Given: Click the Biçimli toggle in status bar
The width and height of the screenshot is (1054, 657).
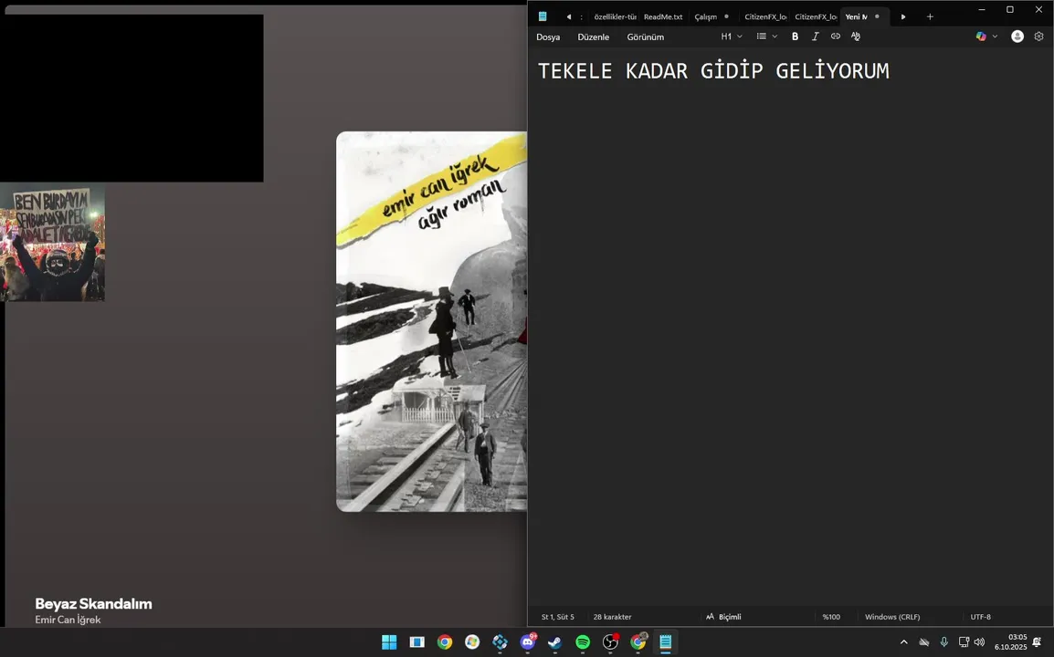Looking at the screenshot, I should [723, 617].
